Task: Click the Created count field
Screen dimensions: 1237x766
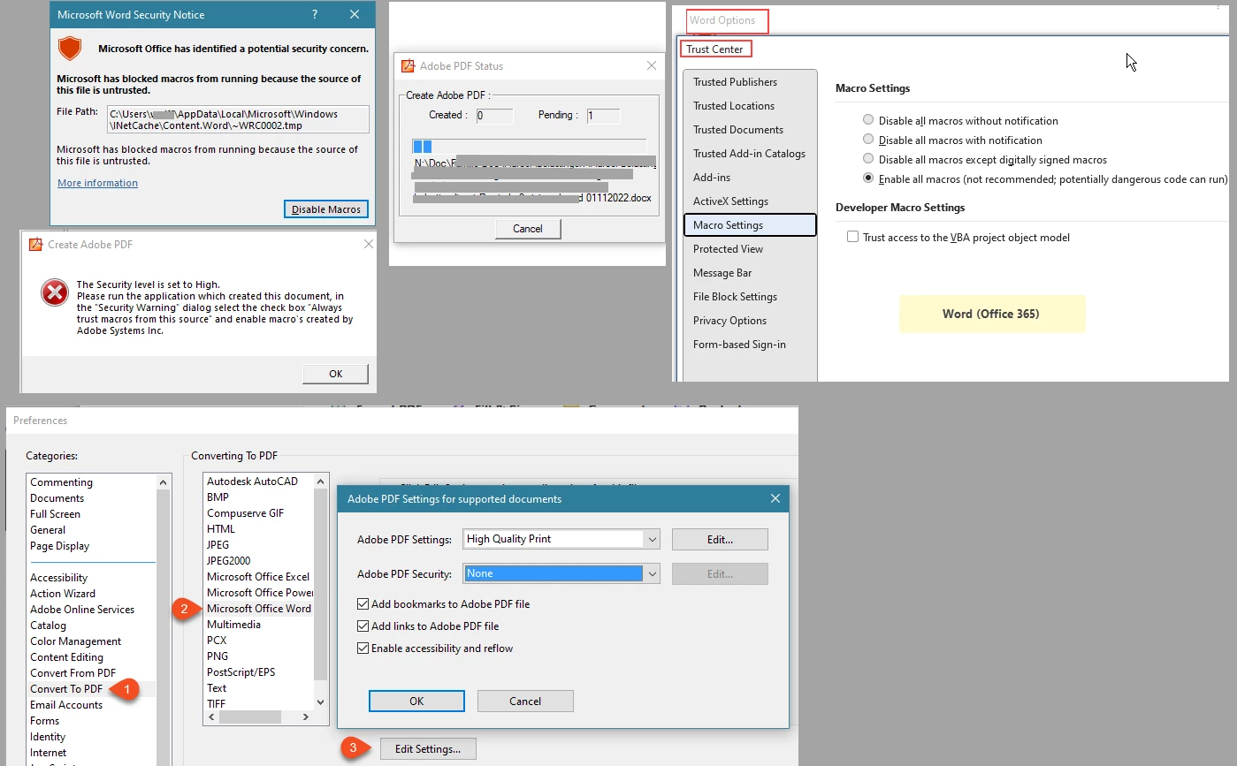Action: [494, 116]
